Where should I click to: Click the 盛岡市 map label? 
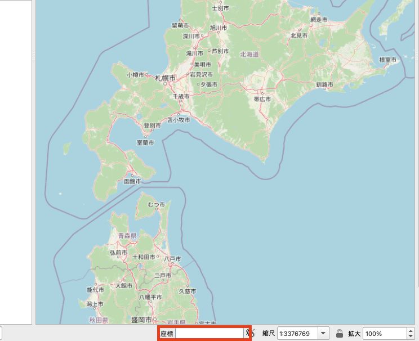(x=141, y=320)
